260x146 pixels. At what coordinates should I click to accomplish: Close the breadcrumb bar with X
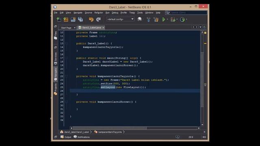204,132
